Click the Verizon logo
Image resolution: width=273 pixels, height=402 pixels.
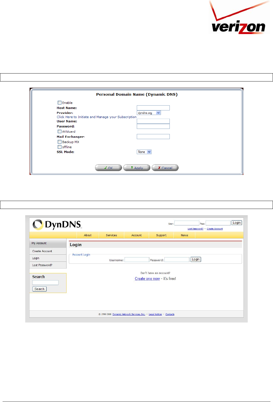click(x=239, y=17)
